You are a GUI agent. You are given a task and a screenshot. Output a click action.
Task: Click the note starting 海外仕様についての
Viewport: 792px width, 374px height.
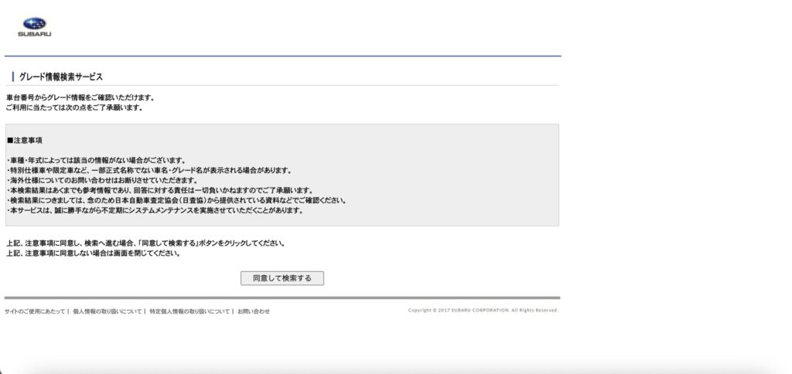pyautogui.click(x=102, y=181)
